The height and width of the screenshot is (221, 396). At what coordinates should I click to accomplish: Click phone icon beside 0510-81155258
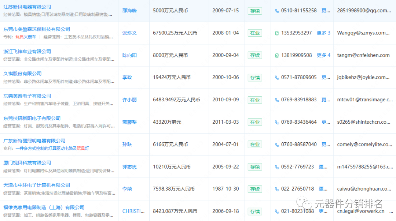[x=277, y=11]
